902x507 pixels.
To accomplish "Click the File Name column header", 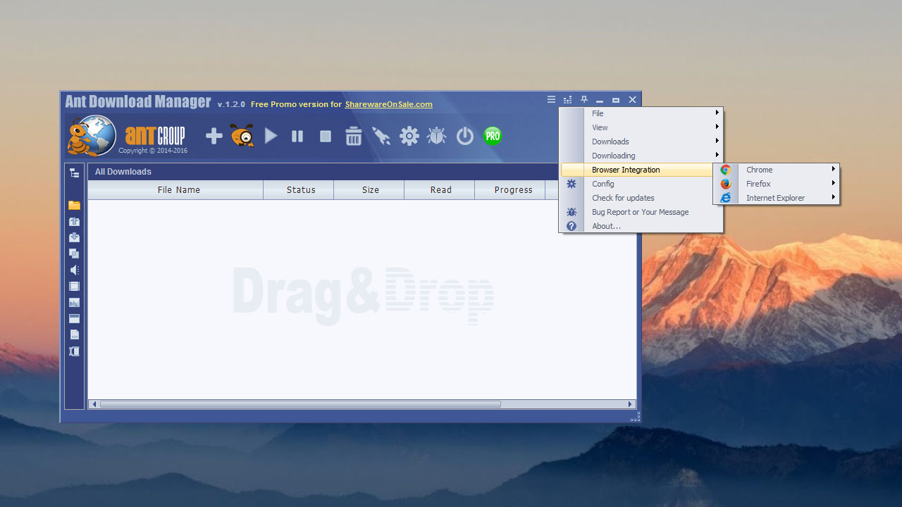I will [178, 190].
